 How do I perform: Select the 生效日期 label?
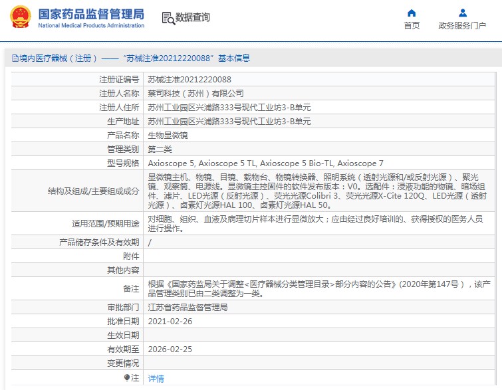click(x=123, y=336)
